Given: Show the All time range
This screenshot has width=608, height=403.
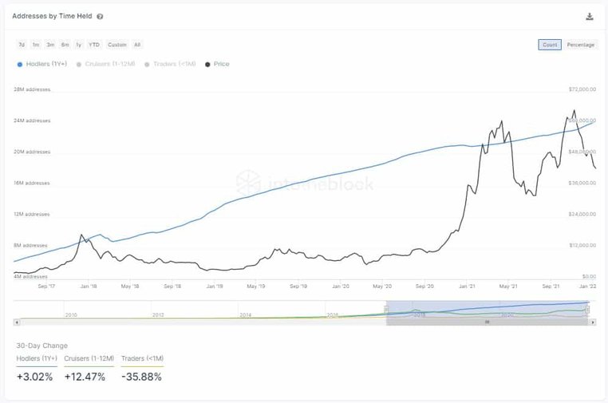Looking at the screenshot, I should 137,45.
